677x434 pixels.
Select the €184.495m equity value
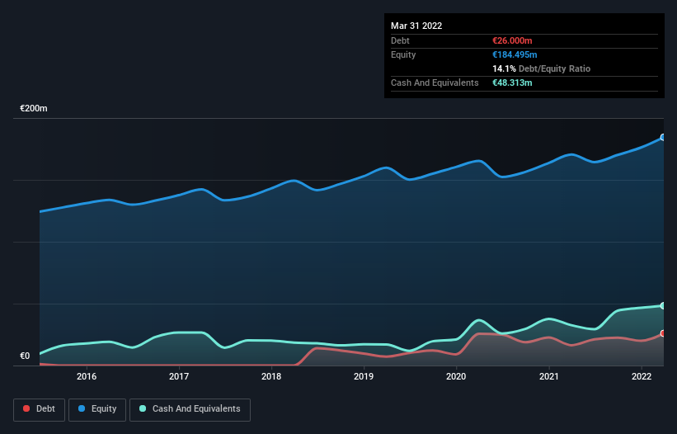515,54
